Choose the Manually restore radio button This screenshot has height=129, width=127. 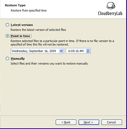7,59
